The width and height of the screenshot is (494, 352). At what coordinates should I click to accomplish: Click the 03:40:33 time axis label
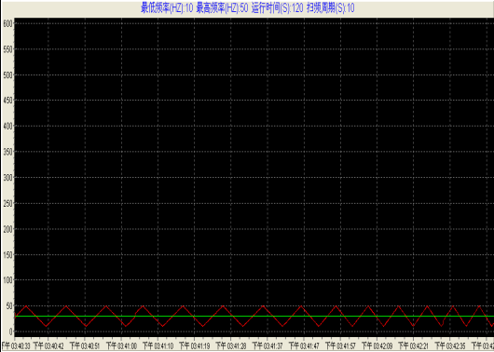(x=16, y=346)
